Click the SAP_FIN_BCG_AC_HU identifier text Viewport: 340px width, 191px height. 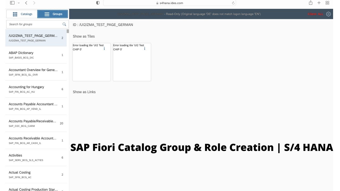point(22,92)
